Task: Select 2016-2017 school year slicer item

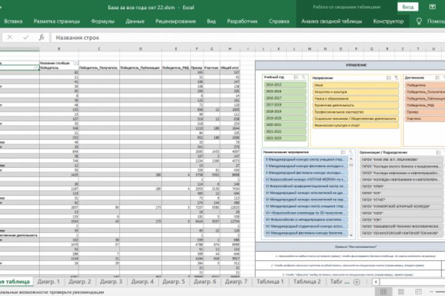Action: 285,98
